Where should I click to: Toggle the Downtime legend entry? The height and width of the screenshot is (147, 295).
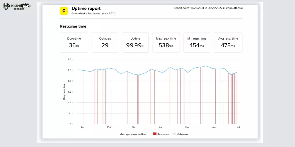coord(161,134)
